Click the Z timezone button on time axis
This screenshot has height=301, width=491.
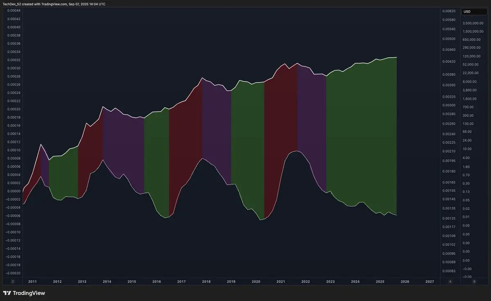tap(13, 281)
